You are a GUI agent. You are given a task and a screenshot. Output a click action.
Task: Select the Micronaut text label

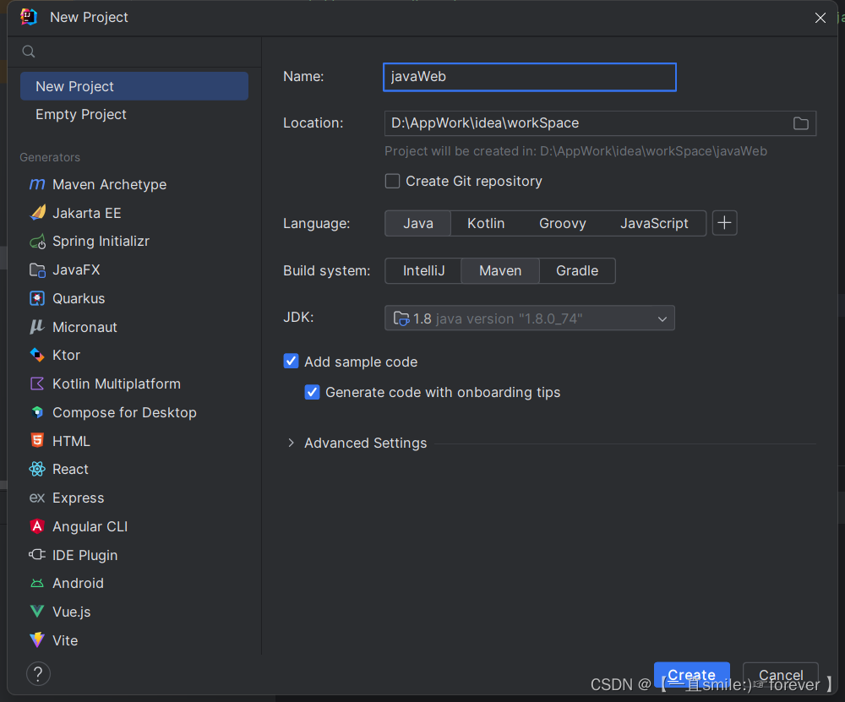point(84,327)
